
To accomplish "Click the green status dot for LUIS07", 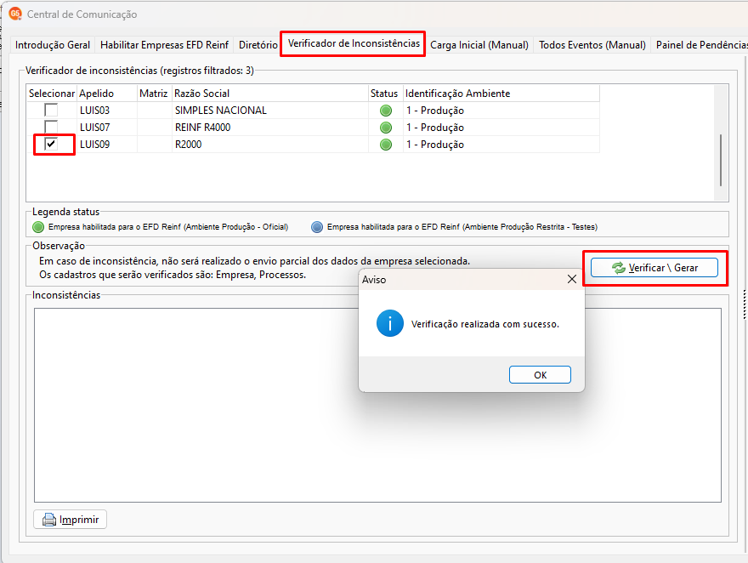I will tap(386, 128).
